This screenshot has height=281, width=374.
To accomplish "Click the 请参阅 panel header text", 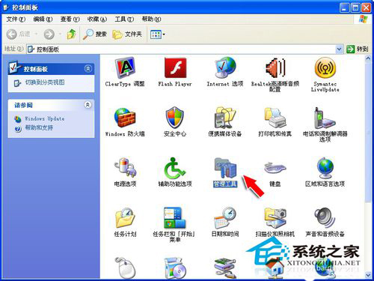I will (x=23, y=105).
